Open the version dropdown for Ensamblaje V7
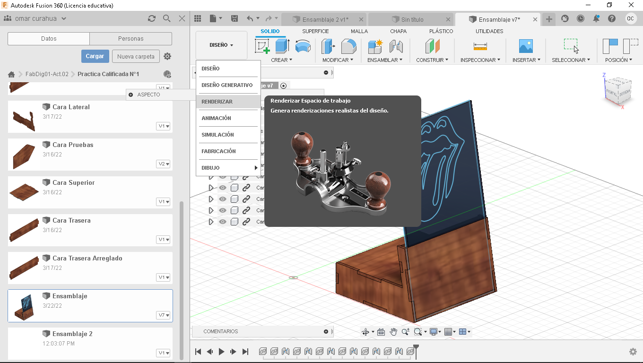 [163, 315]
